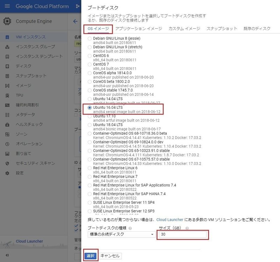The height and width of the screenshot is (262, 280).
Task: Click the project selector dots icon
Action: point(77,6)
